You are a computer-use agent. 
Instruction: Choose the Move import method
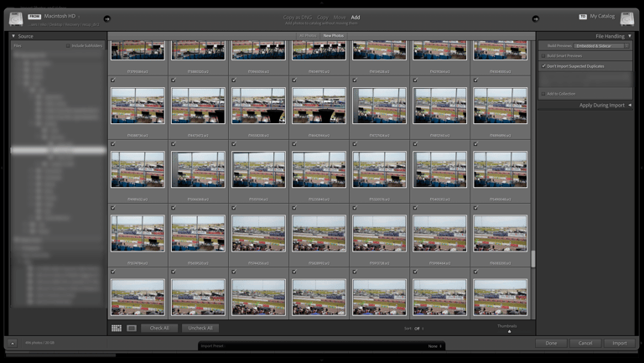340,18
